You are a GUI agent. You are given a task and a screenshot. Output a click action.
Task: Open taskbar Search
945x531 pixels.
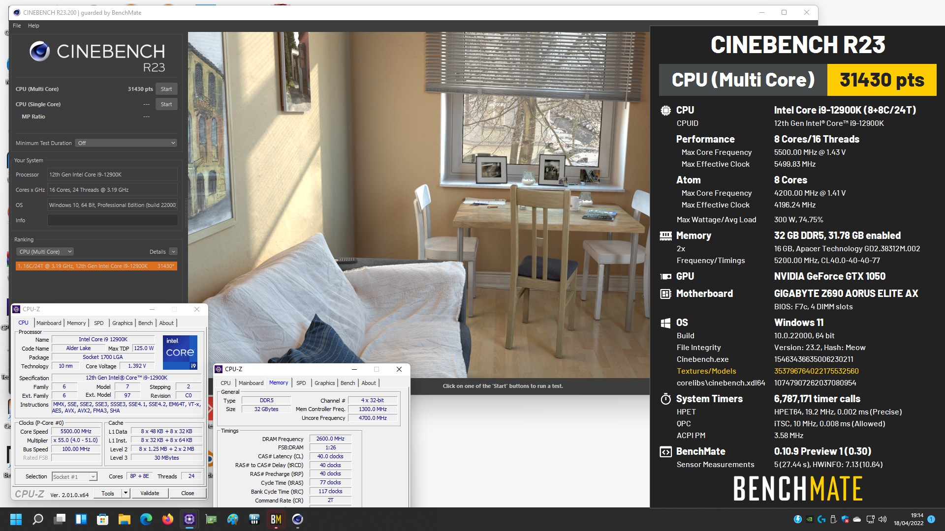point(38,519)
